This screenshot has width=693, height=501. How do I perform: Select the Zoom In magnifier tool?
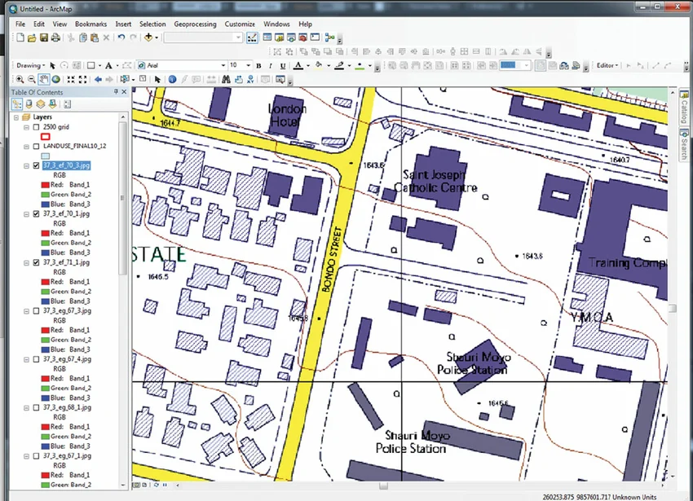pos(20,80)
